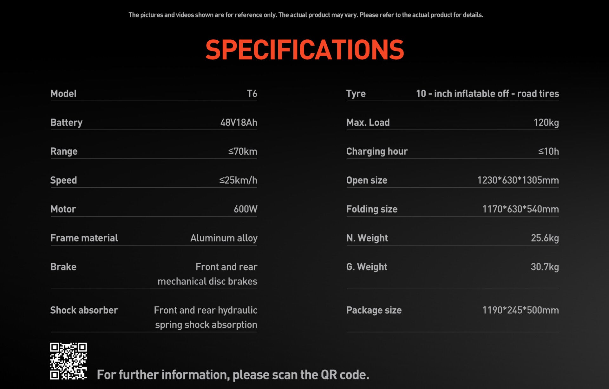The width and height of the screenshot is (609, 389).
Task: Click the 25.6kg net weight value
Action: [545, 238]
